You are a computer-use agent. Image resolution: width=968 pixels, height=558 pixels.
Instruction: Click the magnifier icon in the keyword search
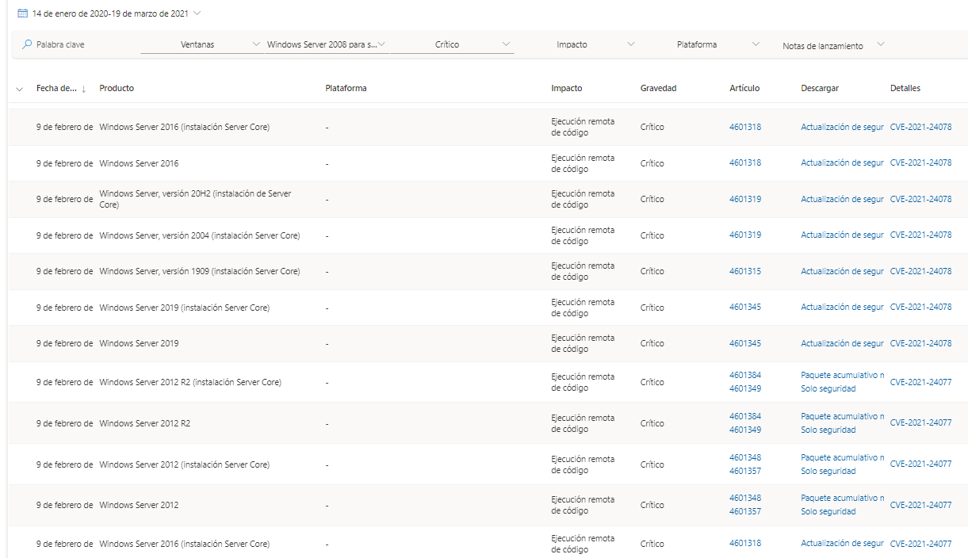[x=27, y=45]
